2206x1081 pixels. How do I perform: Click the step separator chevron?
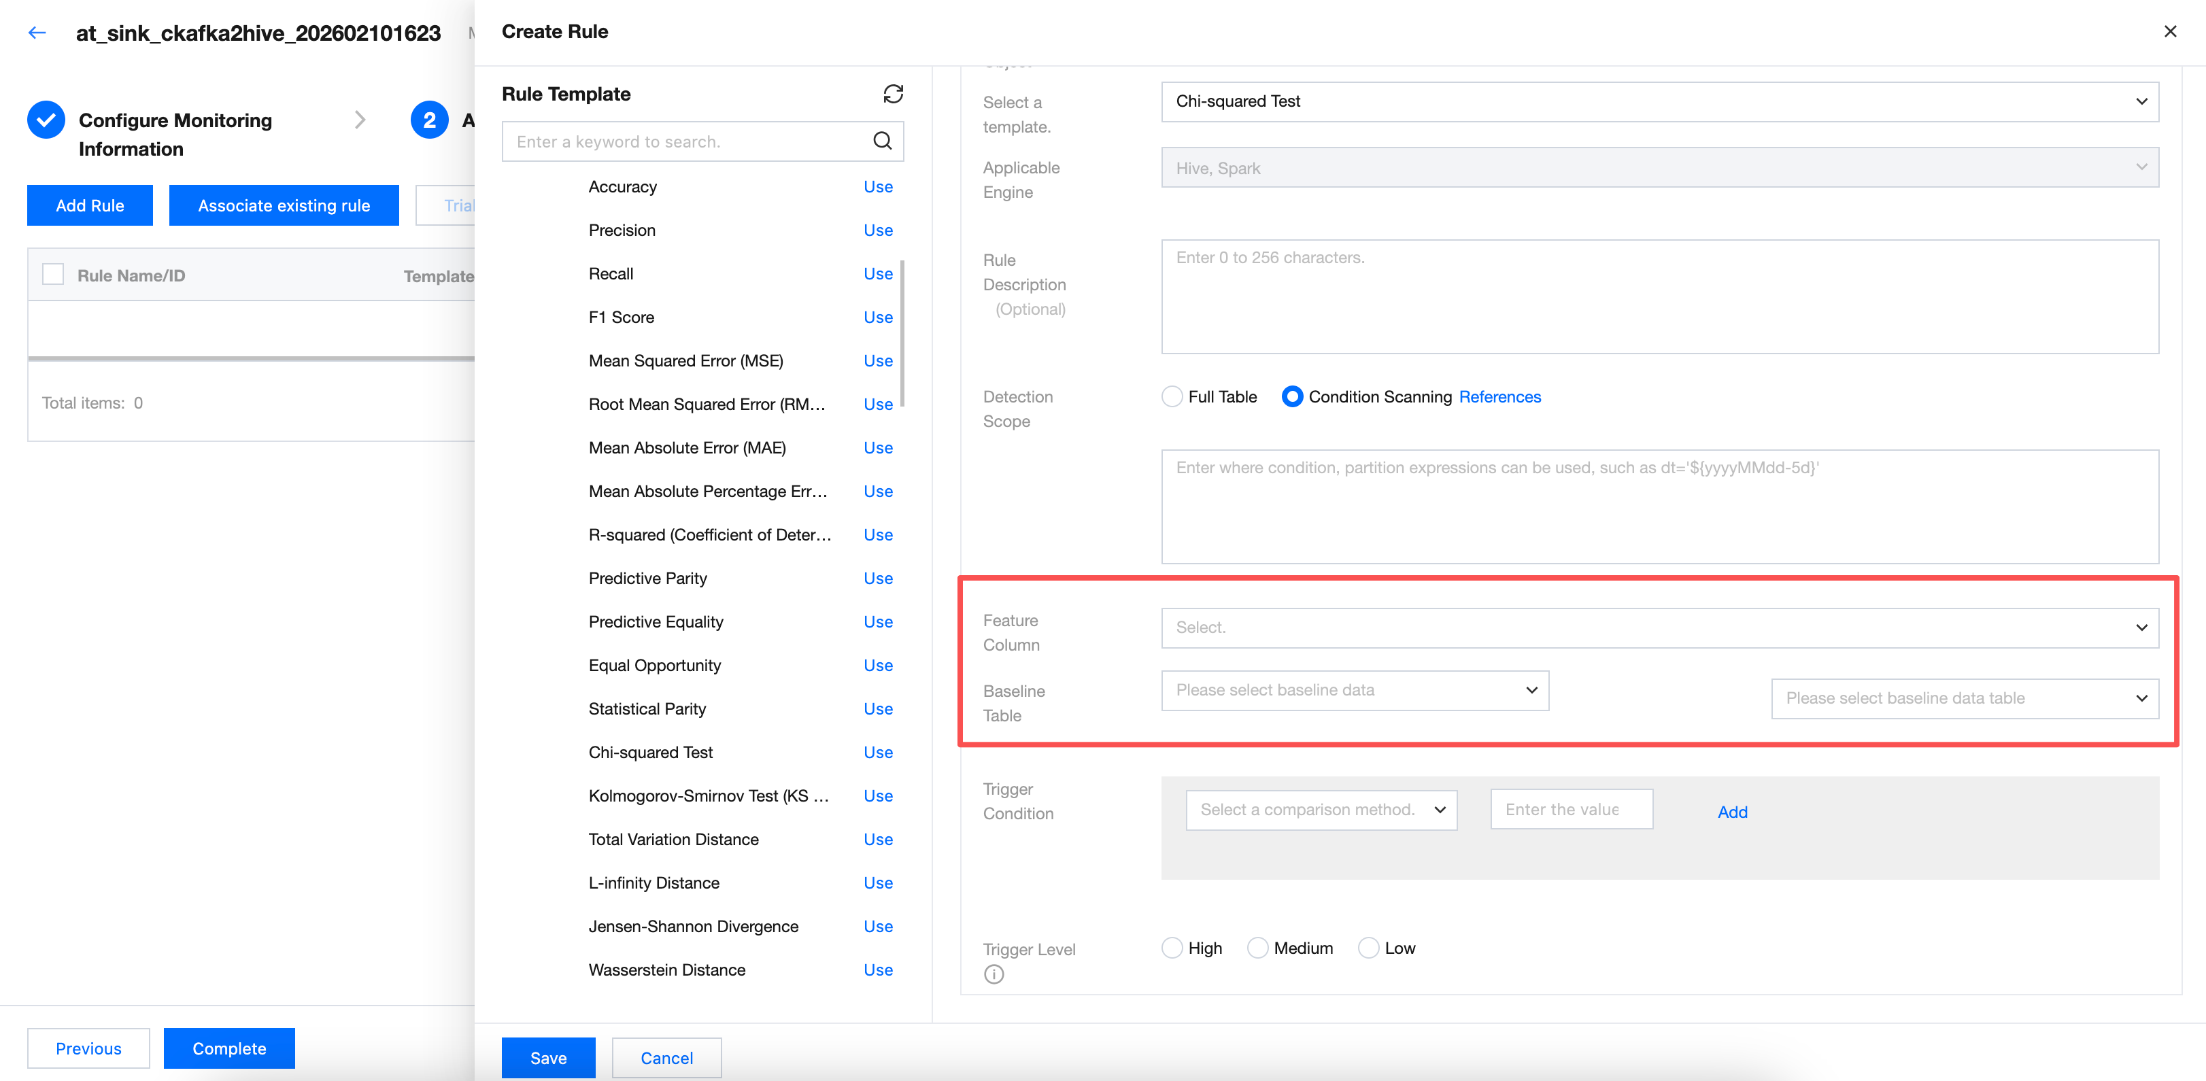point(360,121)
